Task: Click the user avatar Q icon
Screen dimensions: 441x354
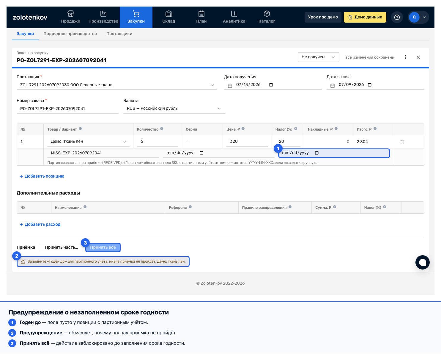Action: (414, 17)
